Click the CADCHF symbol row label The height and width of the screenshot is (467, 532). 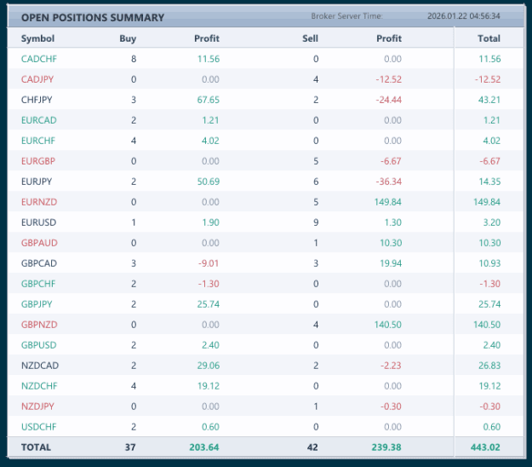pyautogui.click(x=38, y=59)
